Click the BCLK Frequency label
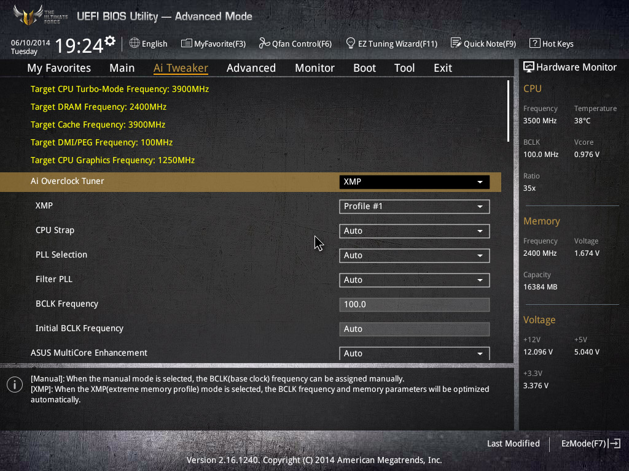The height and width of the screenshot is (471, 629). point(67,304)
